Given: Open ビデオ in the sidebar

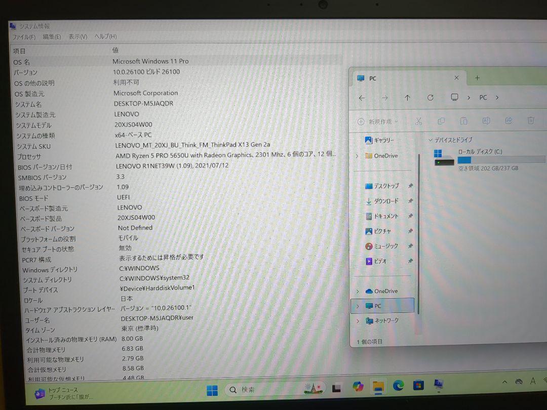Looking at the screenshot, I should (376, 261).
